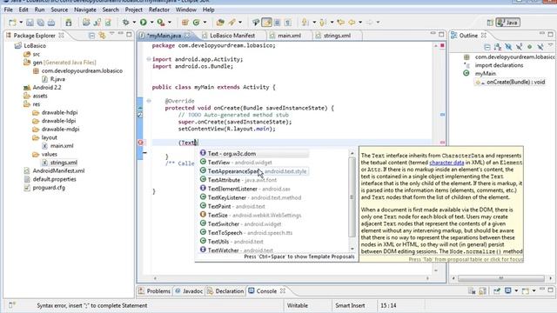Open the Navigate menu
Image resolution: width=557 pixels, height=313 pixels.
pyautogui.click(x=85, y=10)
